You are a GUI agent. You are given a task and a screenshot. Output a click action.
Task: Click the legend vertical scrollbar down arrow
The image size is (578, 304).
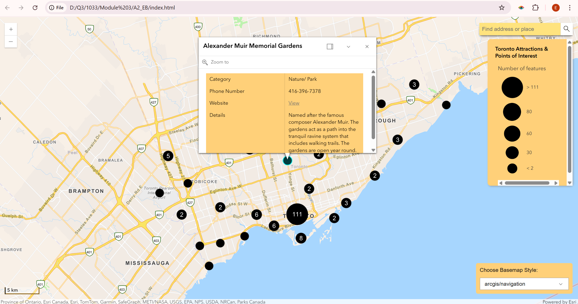pyautogui.click(x=570, y=183)
